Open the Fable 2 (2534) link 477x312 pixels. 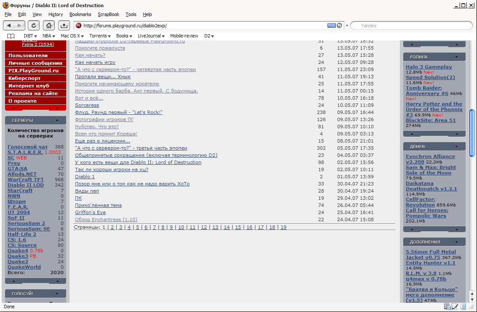tap(38, 44)
